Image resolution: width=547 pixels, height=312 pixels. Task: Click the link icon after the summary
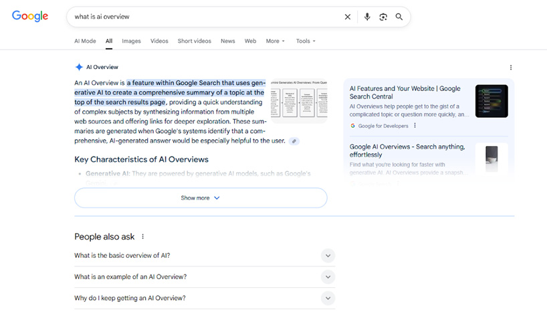pyautogui.click(x=294, y=141)
